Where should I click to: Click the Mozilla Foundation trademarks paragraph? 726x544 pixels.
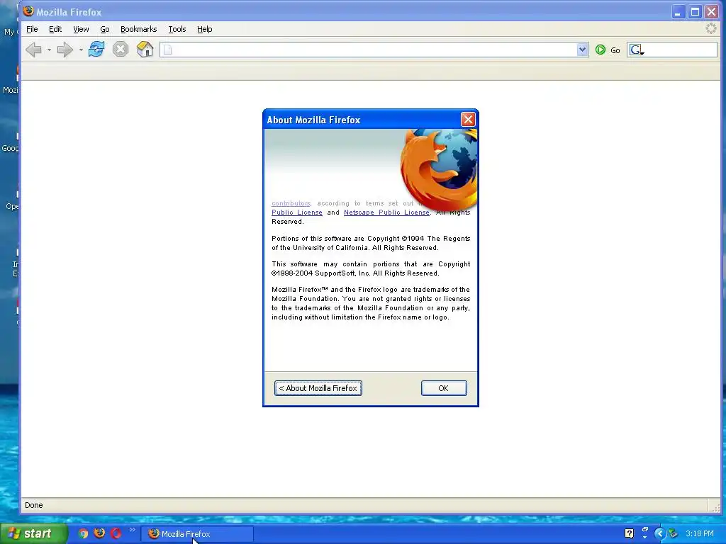click(x=371, y=303)
